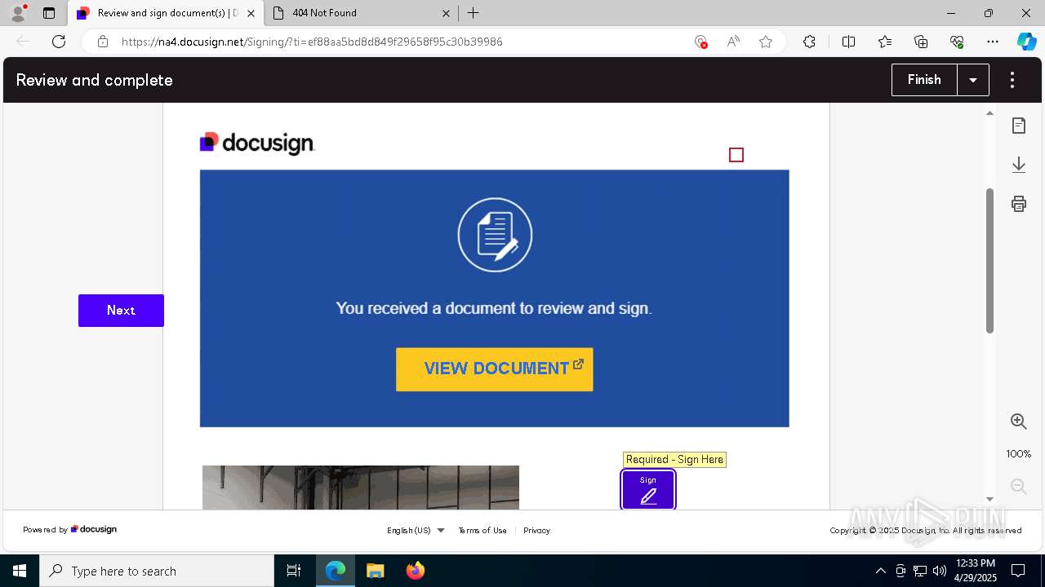Open network settings in system tray
This screenshot has width=1045, height=587.
[920, 571]
